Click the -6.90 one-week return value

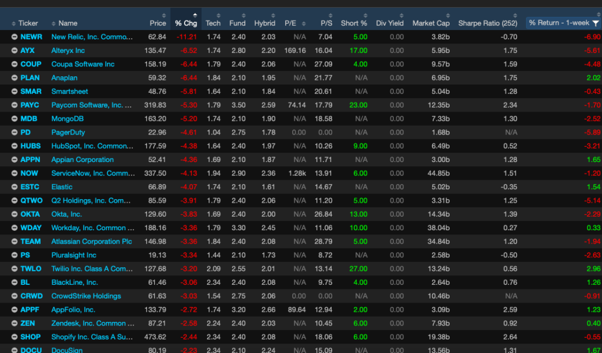point(593,37)
